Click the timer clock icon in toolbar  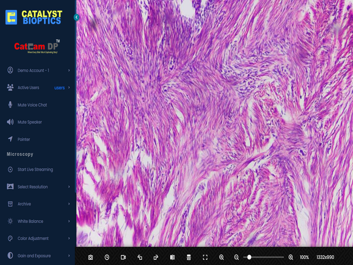click(x=107, y=257)
